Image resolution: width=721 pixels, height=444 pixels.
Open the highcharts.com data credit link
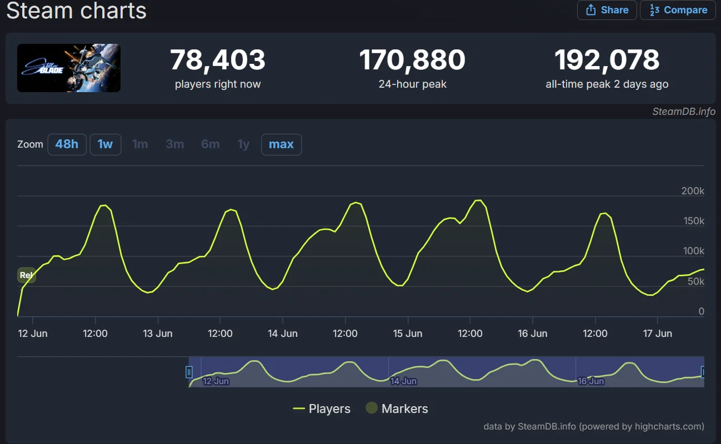click(x=594, y=426)
